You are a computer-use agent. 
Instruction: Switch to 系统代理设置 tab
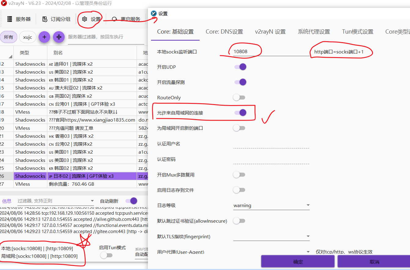pyautogui.click(x=314, y=32)
